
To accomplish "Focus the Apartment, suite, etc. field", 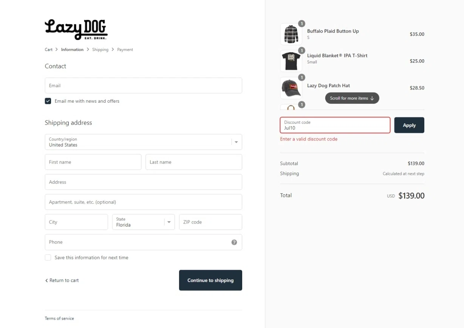I will pos(143,202).
